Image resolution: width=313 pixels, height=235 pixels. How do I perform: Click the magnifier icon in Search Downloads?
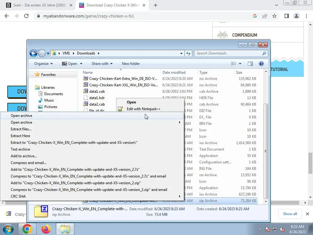[264, 53]
